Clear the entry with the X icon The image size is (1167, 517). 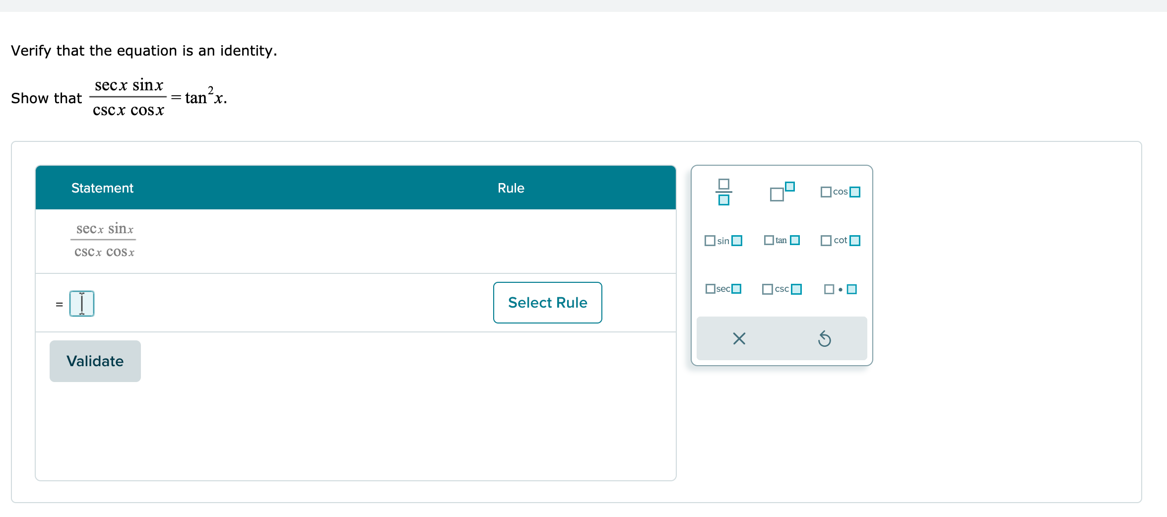[x=739, y=338]
